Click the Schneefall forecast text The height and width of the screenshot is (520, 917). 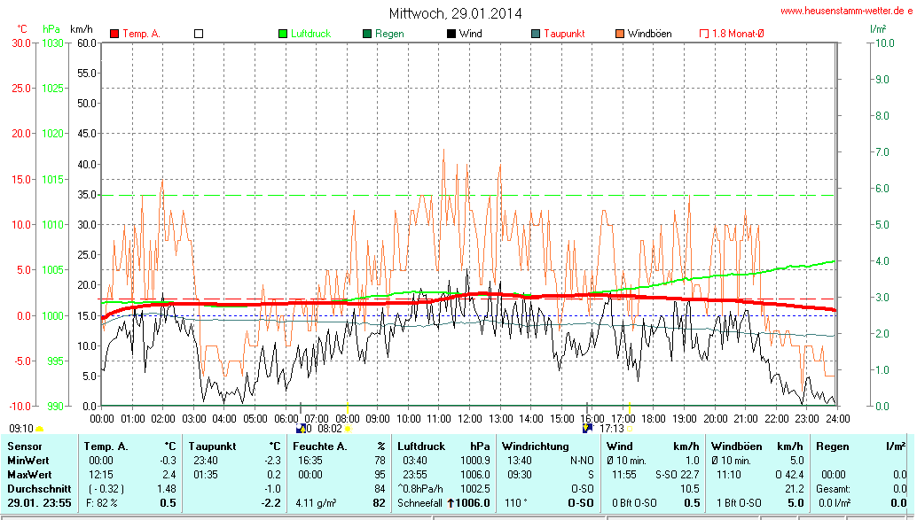(419, 503)
